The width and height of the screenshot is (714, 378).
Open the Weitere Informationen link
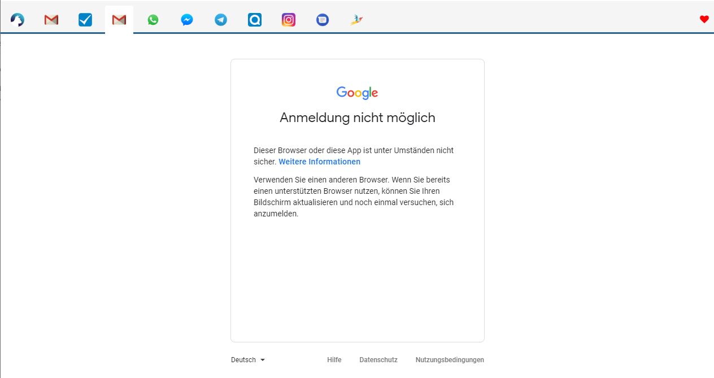320,162
